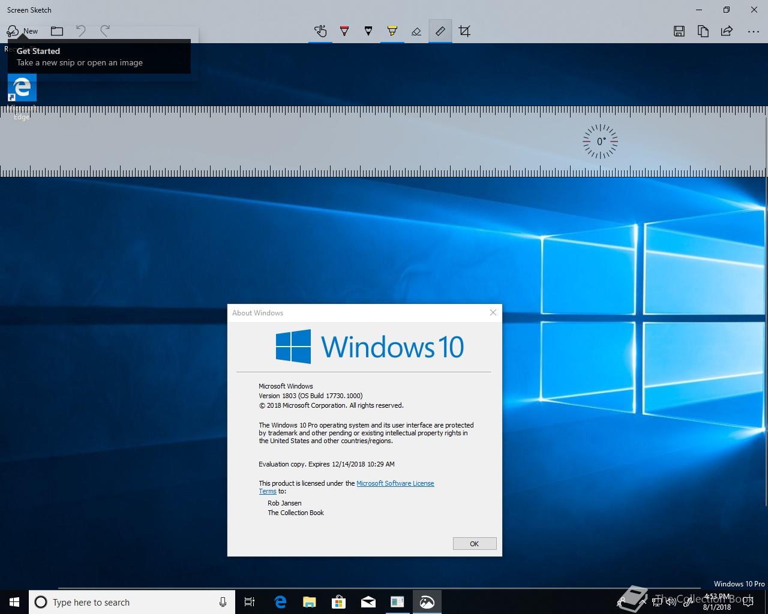Click the winver app taskbar icon
Image resolution: width=768 pixels, height=614 pixels.
pos(398,602)
